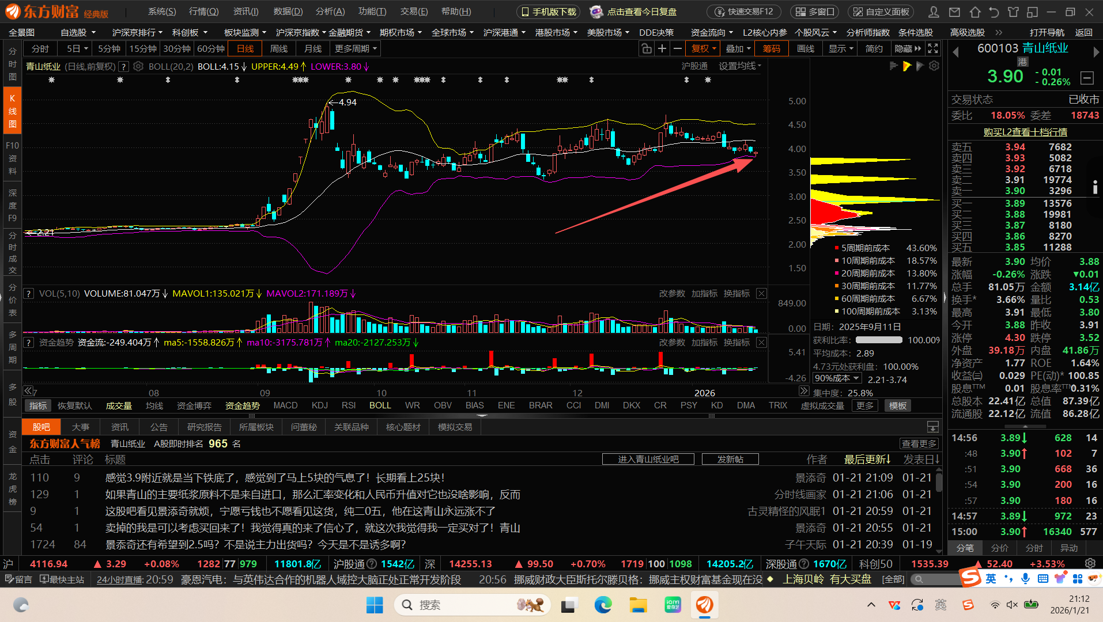Open File Explorer from taskbar
The height and width of the screenshot is (622, 1103).
pos(638,605)
